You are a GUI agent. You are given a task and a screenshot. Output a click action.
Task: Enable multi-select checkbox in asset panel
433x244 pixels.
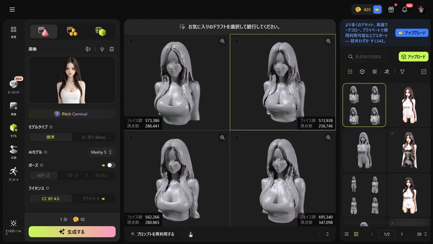pyautogui.click(x=424, y=72)
